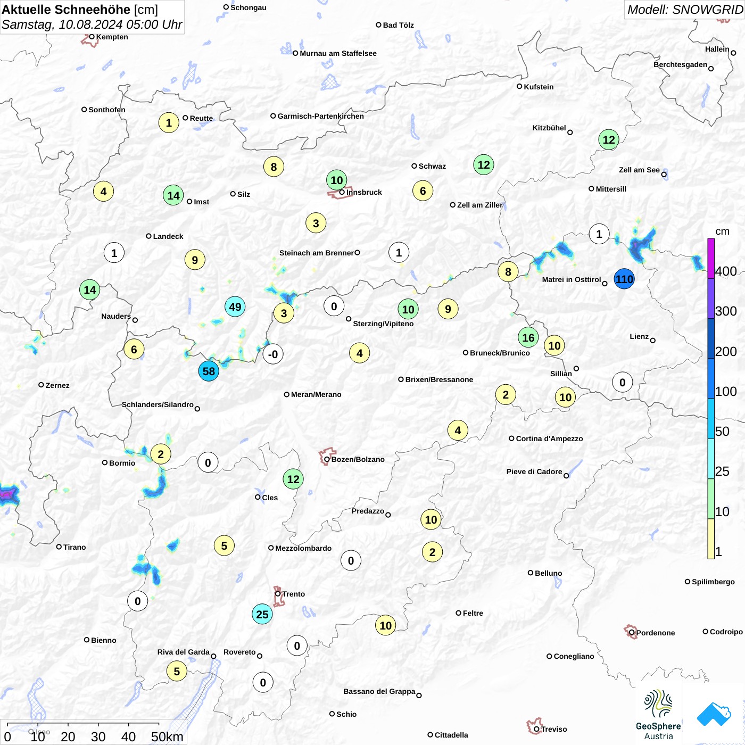Viewport: 745px width, 745px height.
Task: Select the Bozen/Bolzano city label
Action: tap(358, 459)
